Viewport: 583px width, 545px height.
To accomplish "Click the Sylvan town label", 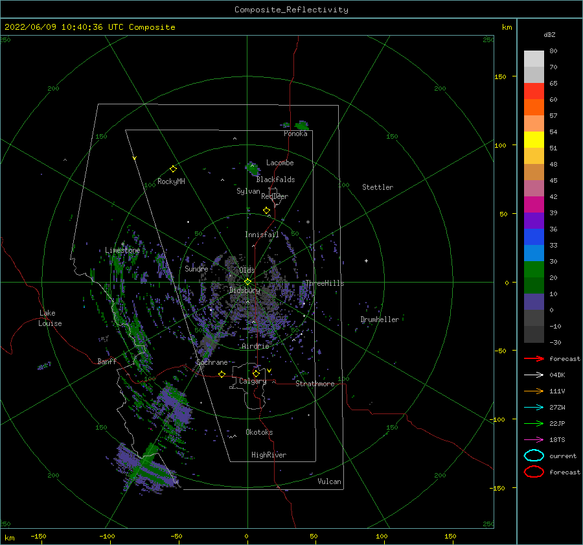I will [x=248, y=191].
